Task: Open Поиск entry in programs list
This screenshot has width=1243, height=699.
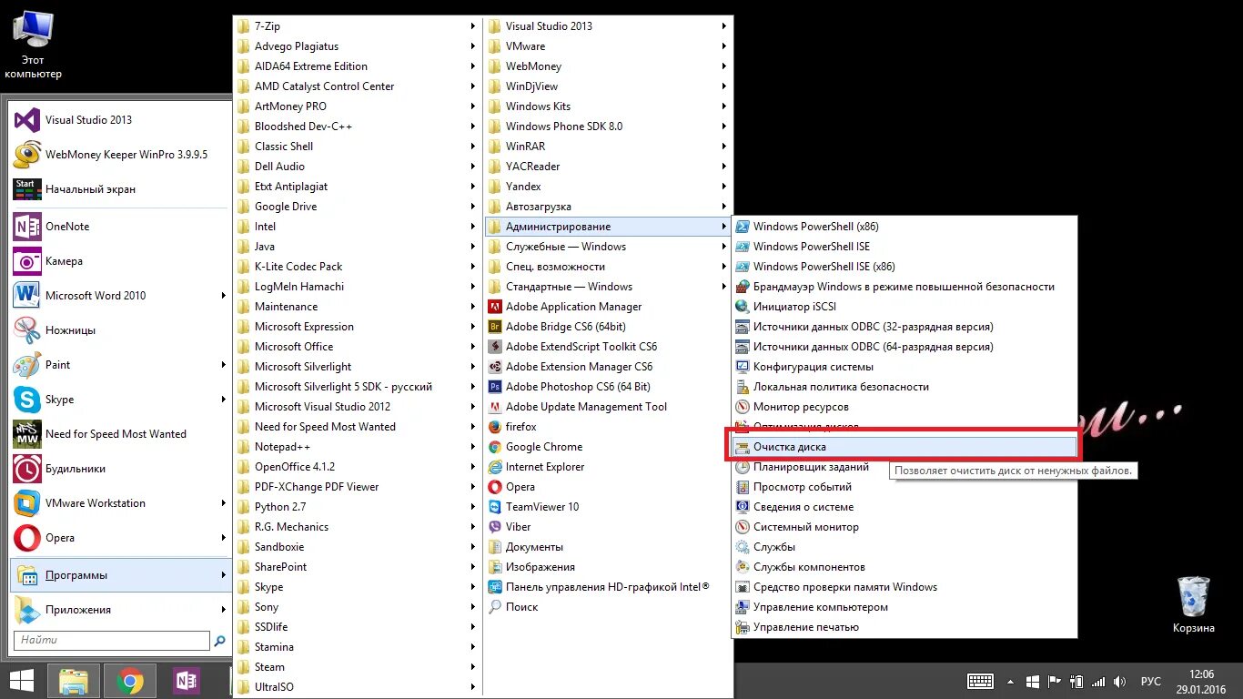Action: click(x=607, y=607)
